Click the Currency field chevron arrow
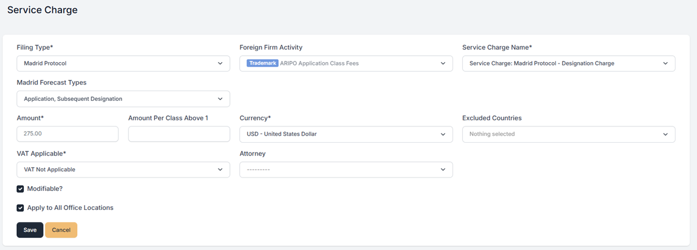 (443, 134)
